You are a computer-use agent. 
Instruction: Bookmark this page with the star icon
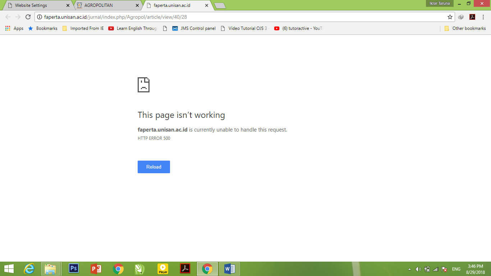click(450, 17)
